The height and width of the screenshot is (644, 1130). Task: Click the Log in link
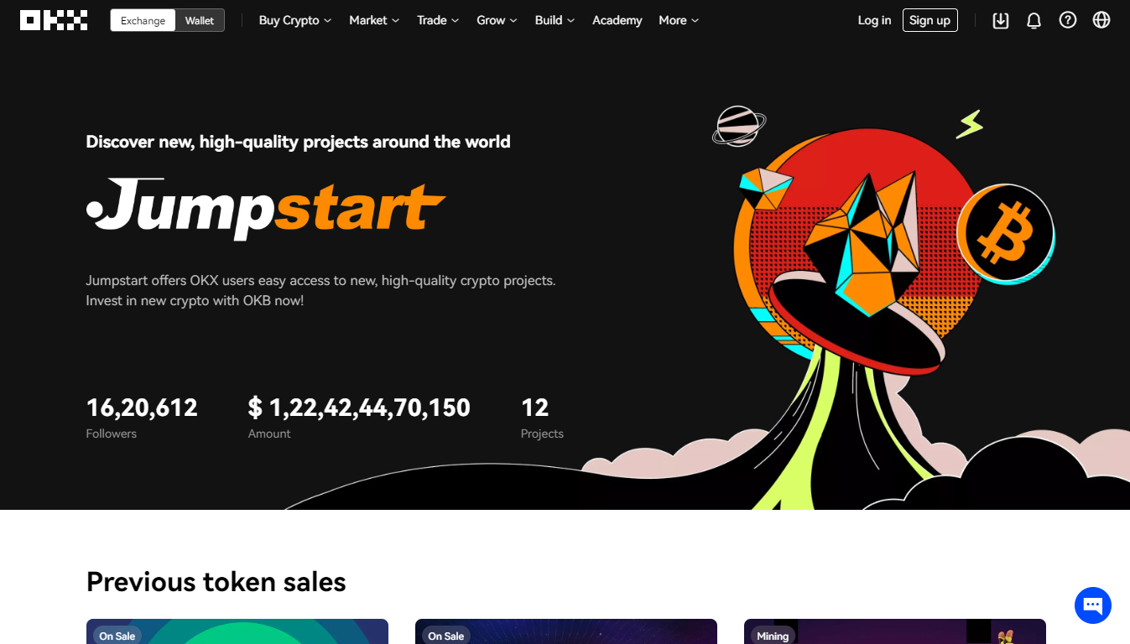point(874,20)
